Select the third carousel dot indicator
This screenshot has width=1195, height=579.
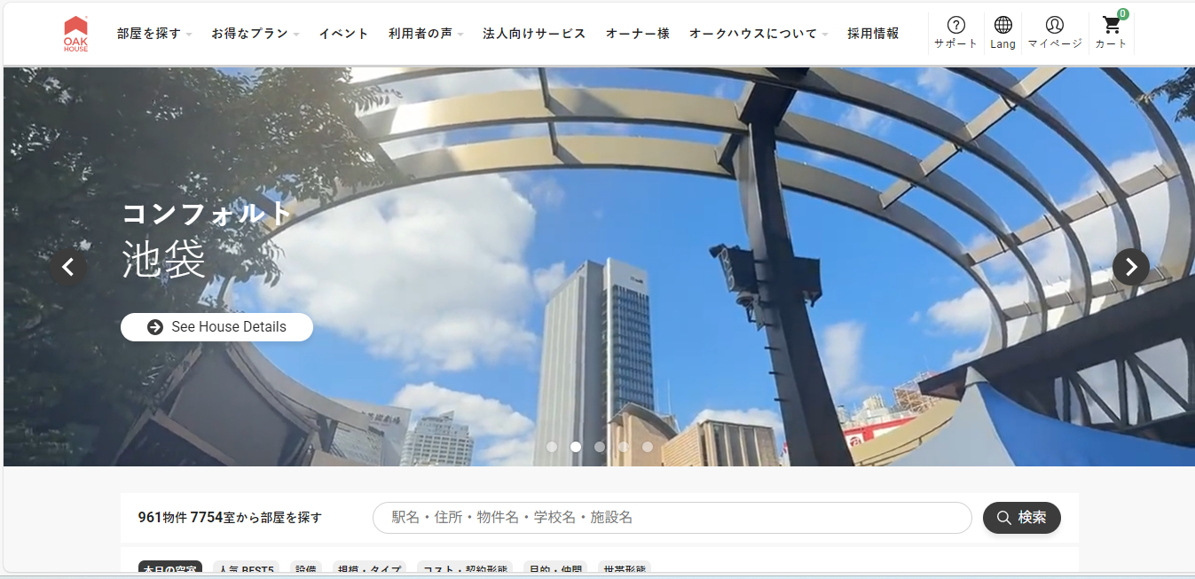(600, 447)
